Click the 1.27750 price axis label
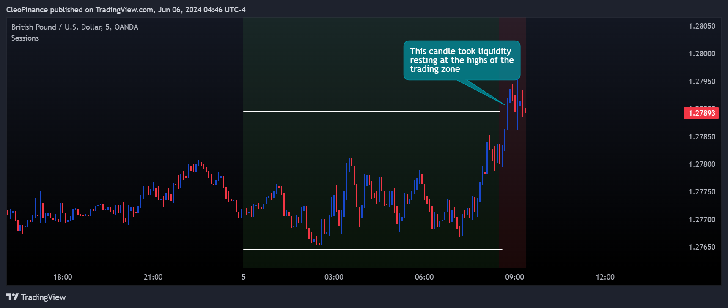The height and width of the screenshot is (308, 728). point(702,192)
